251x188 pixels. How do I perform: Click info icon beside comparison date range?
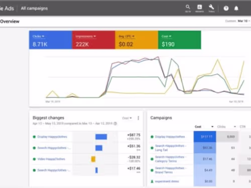tap(115, 123)
